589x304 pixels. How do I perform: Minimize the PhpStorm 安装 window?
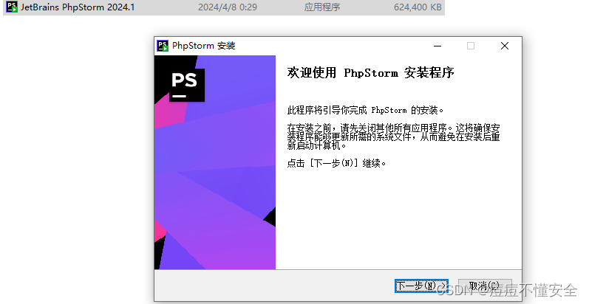click(438, 46)
